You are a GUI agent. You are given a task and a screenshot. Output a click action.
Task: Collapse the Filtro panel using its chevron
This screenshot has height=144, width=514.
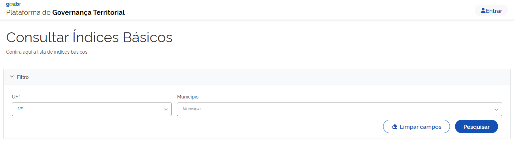click(12, 77)
